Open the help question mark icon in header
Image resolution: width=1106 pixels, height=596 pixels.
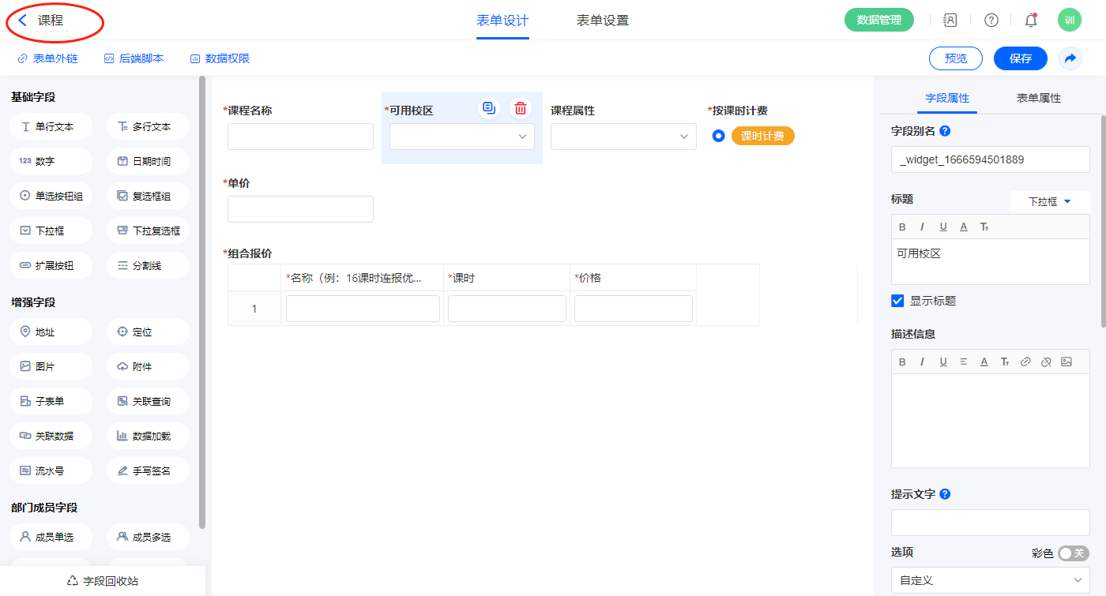[991, 21]
